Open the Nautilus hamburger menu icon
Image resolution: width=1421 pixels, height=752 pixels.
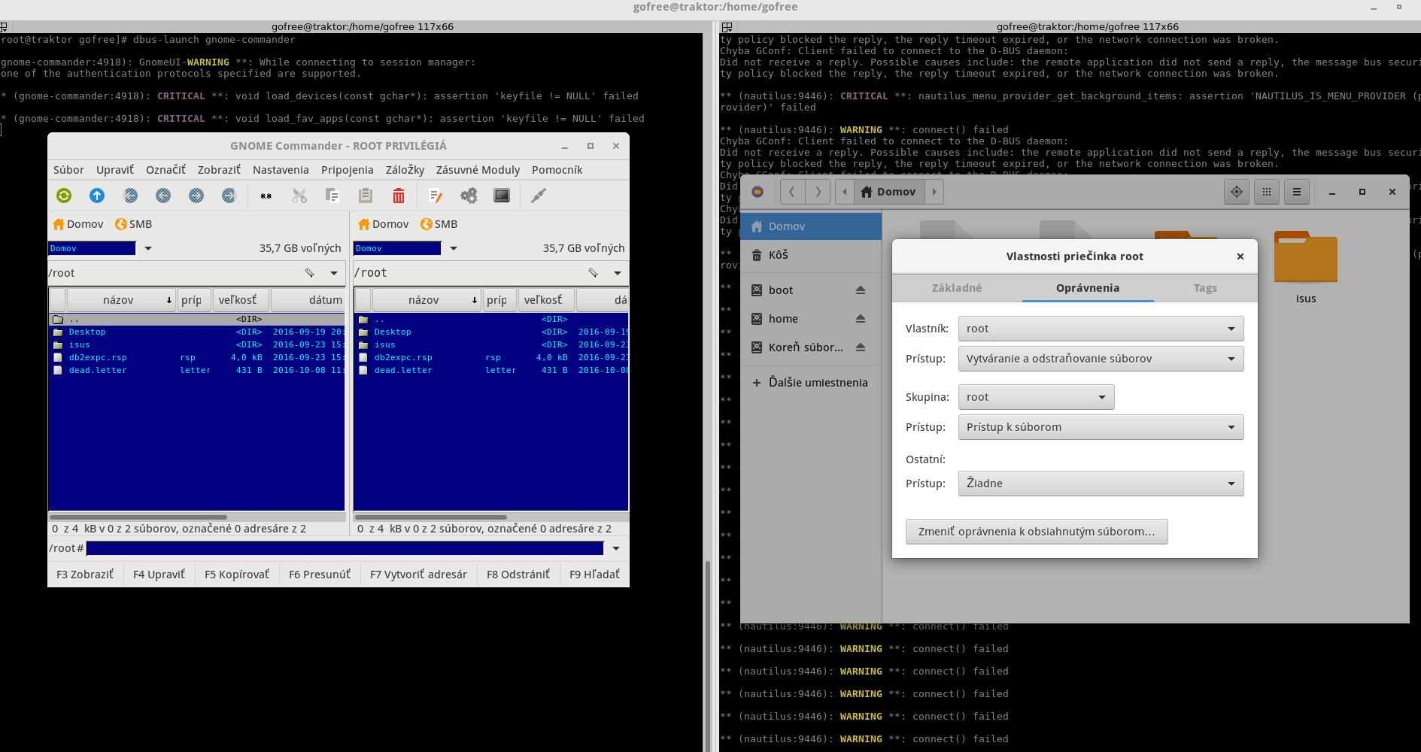(1297, 192)
